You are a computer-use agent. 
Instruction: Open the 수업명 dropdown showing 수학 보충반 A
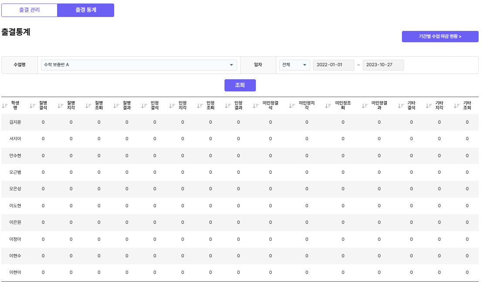(139, 65)
